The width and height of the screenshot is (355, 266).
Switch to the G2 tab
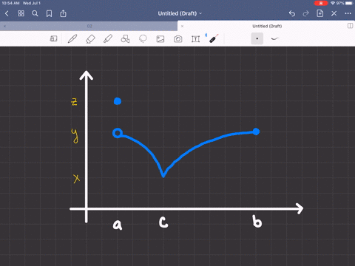[x=89, y=26]
